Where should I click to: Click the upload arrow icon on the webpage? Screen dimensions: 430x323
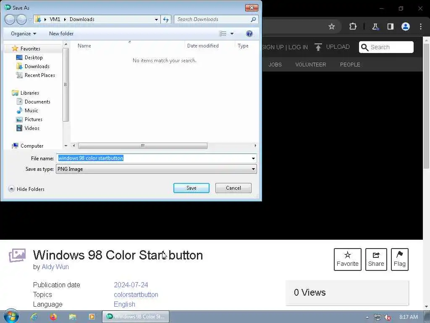(x=318, y=47)
